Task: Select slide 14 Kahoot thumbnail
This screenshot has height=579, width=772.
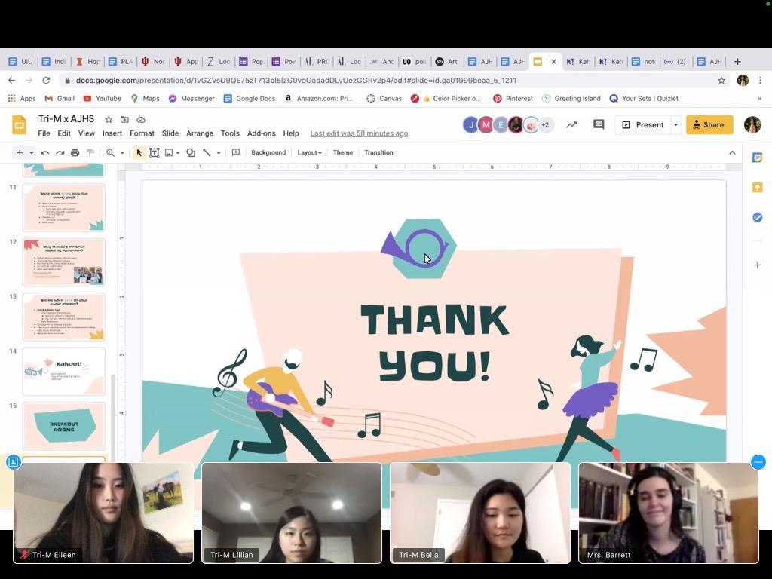Action: 64,371
